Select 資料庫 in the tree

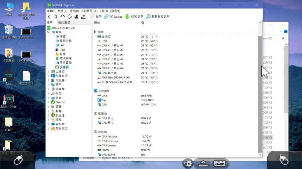coord(58,124)
